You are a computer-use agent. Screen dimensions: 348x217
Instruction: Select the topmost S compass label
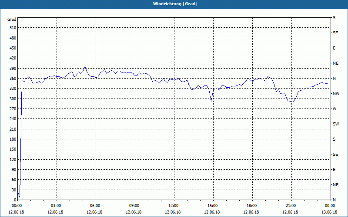(x=334, y=18)
